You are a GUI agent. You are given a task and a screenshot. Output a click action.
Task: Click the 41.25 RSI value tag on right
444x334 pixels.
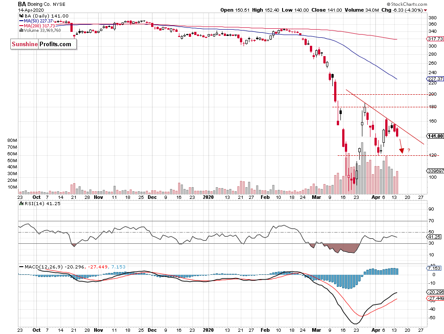point(435,237)
